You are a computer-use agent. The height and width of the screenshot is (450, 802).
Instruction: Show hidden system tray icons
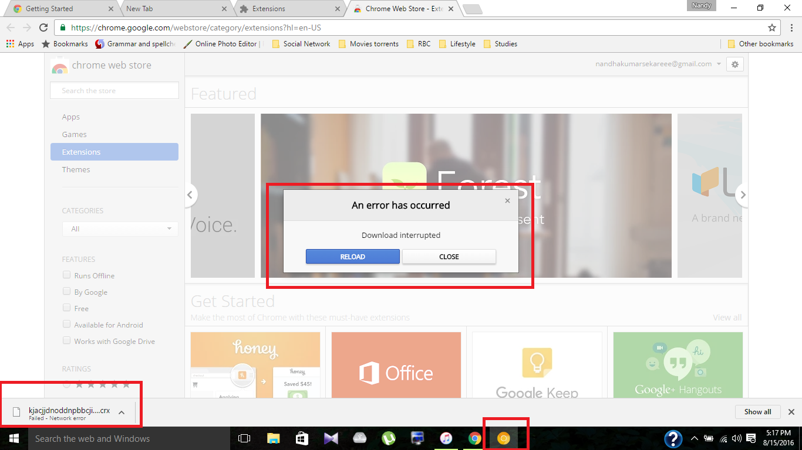pos(695,438)
